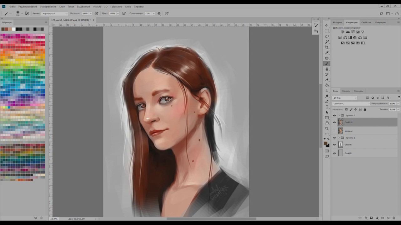The height and width of the screenshot is (225, 401).
Task: Select the Clone Stamp tool
Action: pos(327,69)
